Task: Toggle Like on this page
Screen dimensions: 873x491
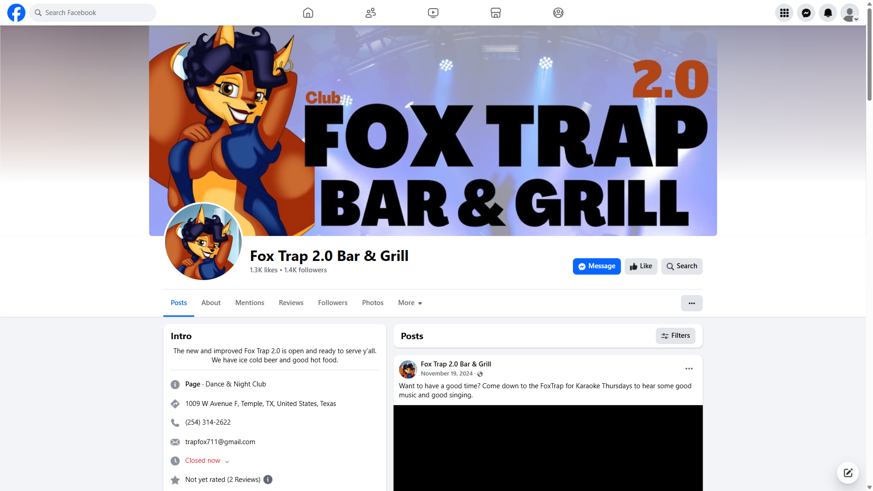Action: 641,266
